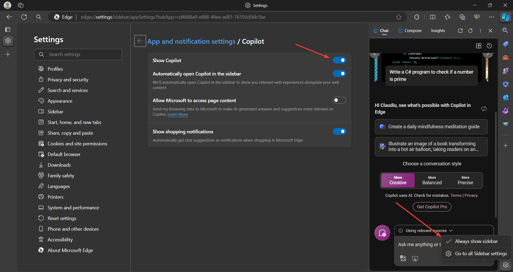Select More Precise conversation style
Screen dimensions: 513x272
click(x=465, y=181)
